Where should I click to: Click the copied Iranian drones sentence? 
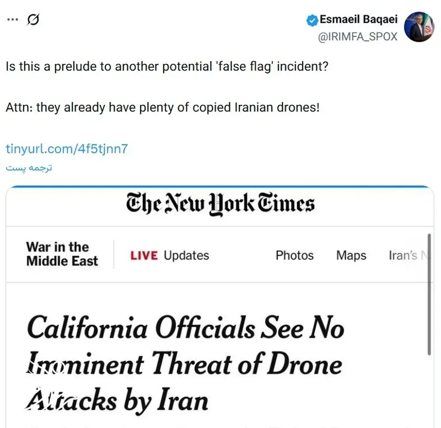pos(163,107)
